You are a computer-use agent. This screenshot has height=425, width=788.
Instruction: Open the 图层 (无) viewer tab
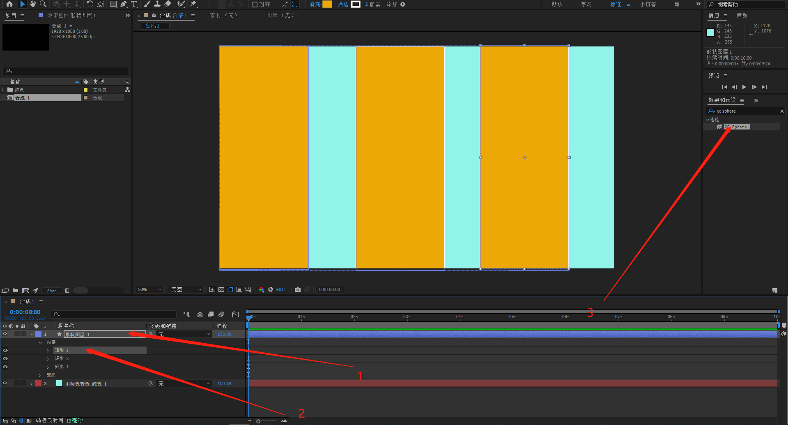(280, 15)
